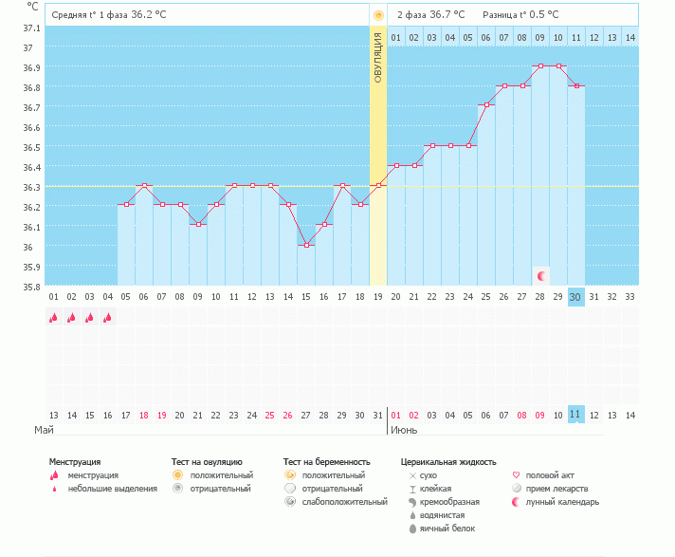Select the 'половой акт' heart icon in legend
Viewport: 675px width, 557px height.
pyautogui.click(x=516, y=475)
